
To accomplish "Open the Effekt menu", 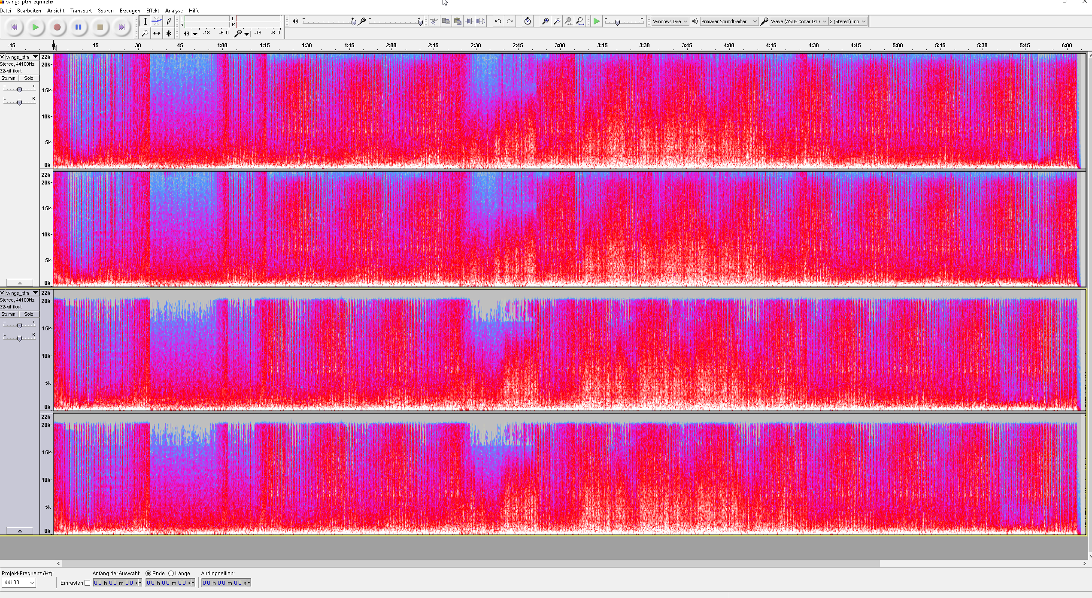I will tap(152, 11).
